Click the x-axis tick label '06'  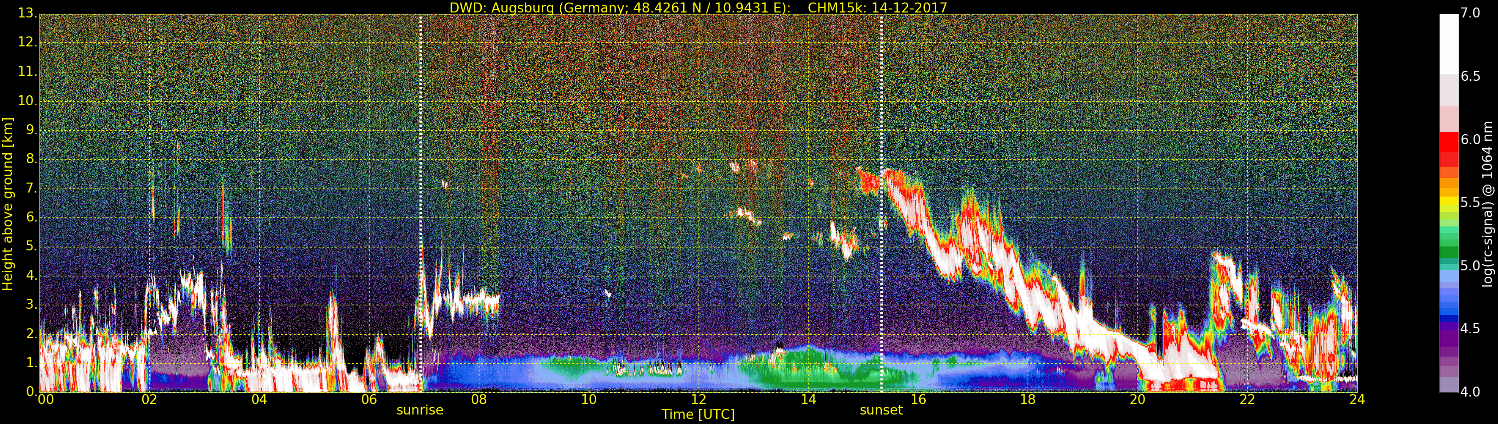pyautogui.click(x=370, y=400)
